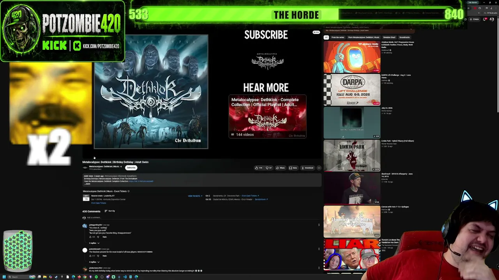Reply to the box of nothing comment
This screenshot has width=499, height=280.
tap(104, 237)
